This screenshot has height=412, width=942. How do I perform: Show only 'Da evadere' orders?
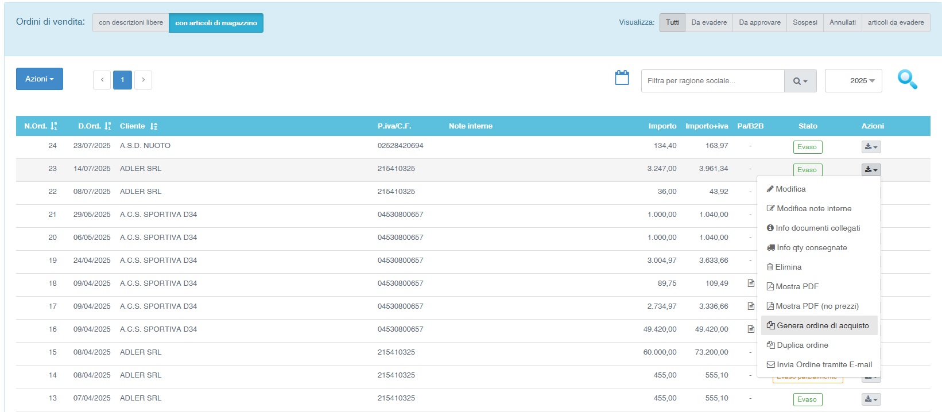coord(708,22)
